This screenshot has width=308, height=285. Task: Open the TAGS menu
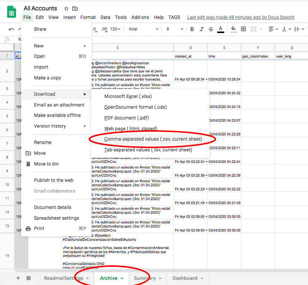(174, 17)
